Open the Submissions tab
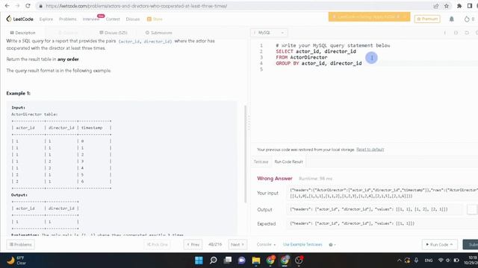The height and width of the screenshot is (268, 478). pos(159,33)
